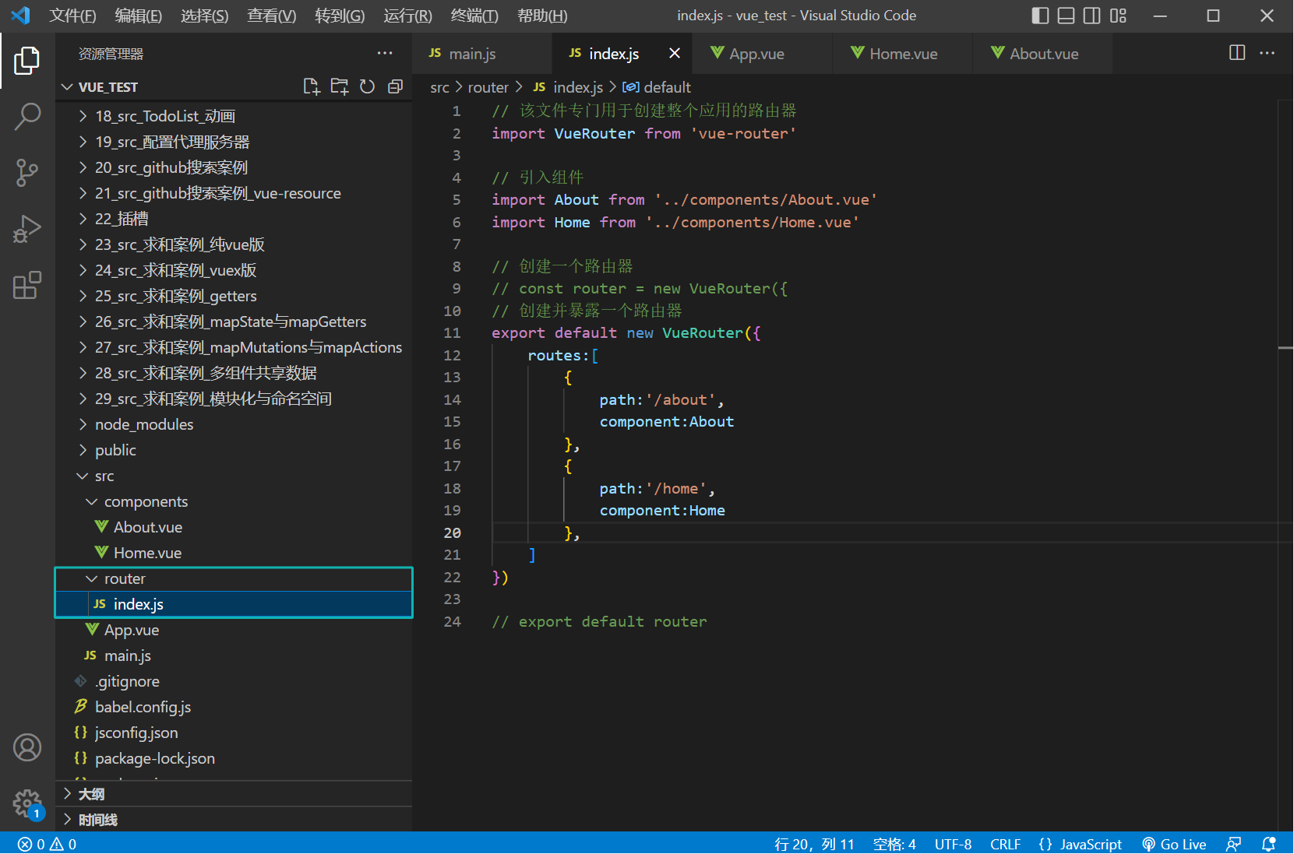The height and width of the screenshot is (854, 1294).
Task: Toggle primary side bar visibility
Action: point(1040,16)
